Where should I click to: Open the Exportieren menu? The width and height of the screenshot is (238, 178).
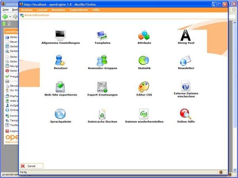(x=79, y=10)
